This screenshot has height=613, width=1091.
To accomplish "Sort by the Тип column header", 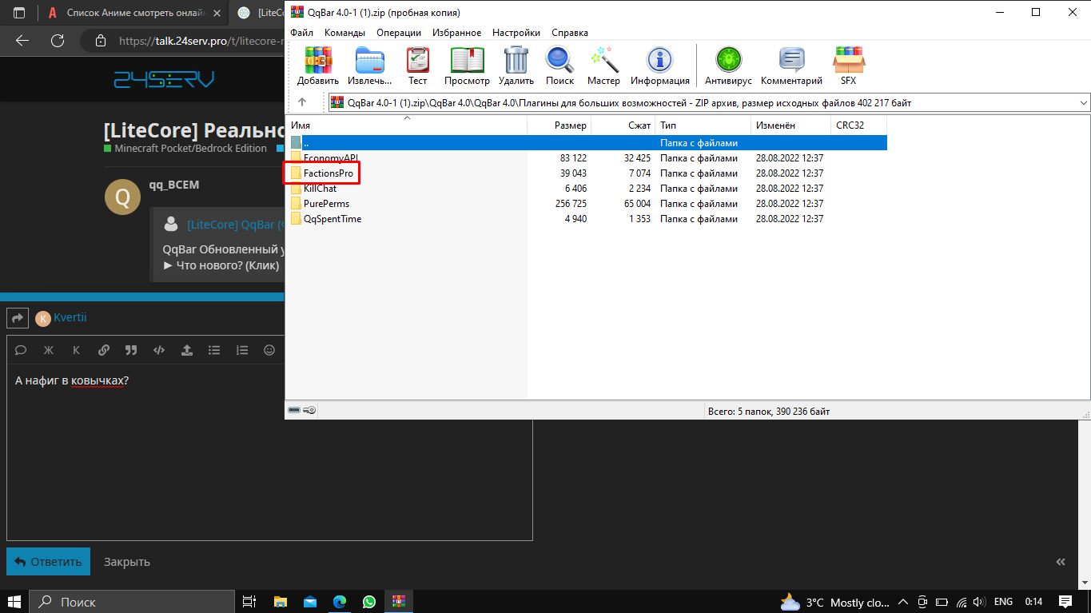I will click(703, 125).
